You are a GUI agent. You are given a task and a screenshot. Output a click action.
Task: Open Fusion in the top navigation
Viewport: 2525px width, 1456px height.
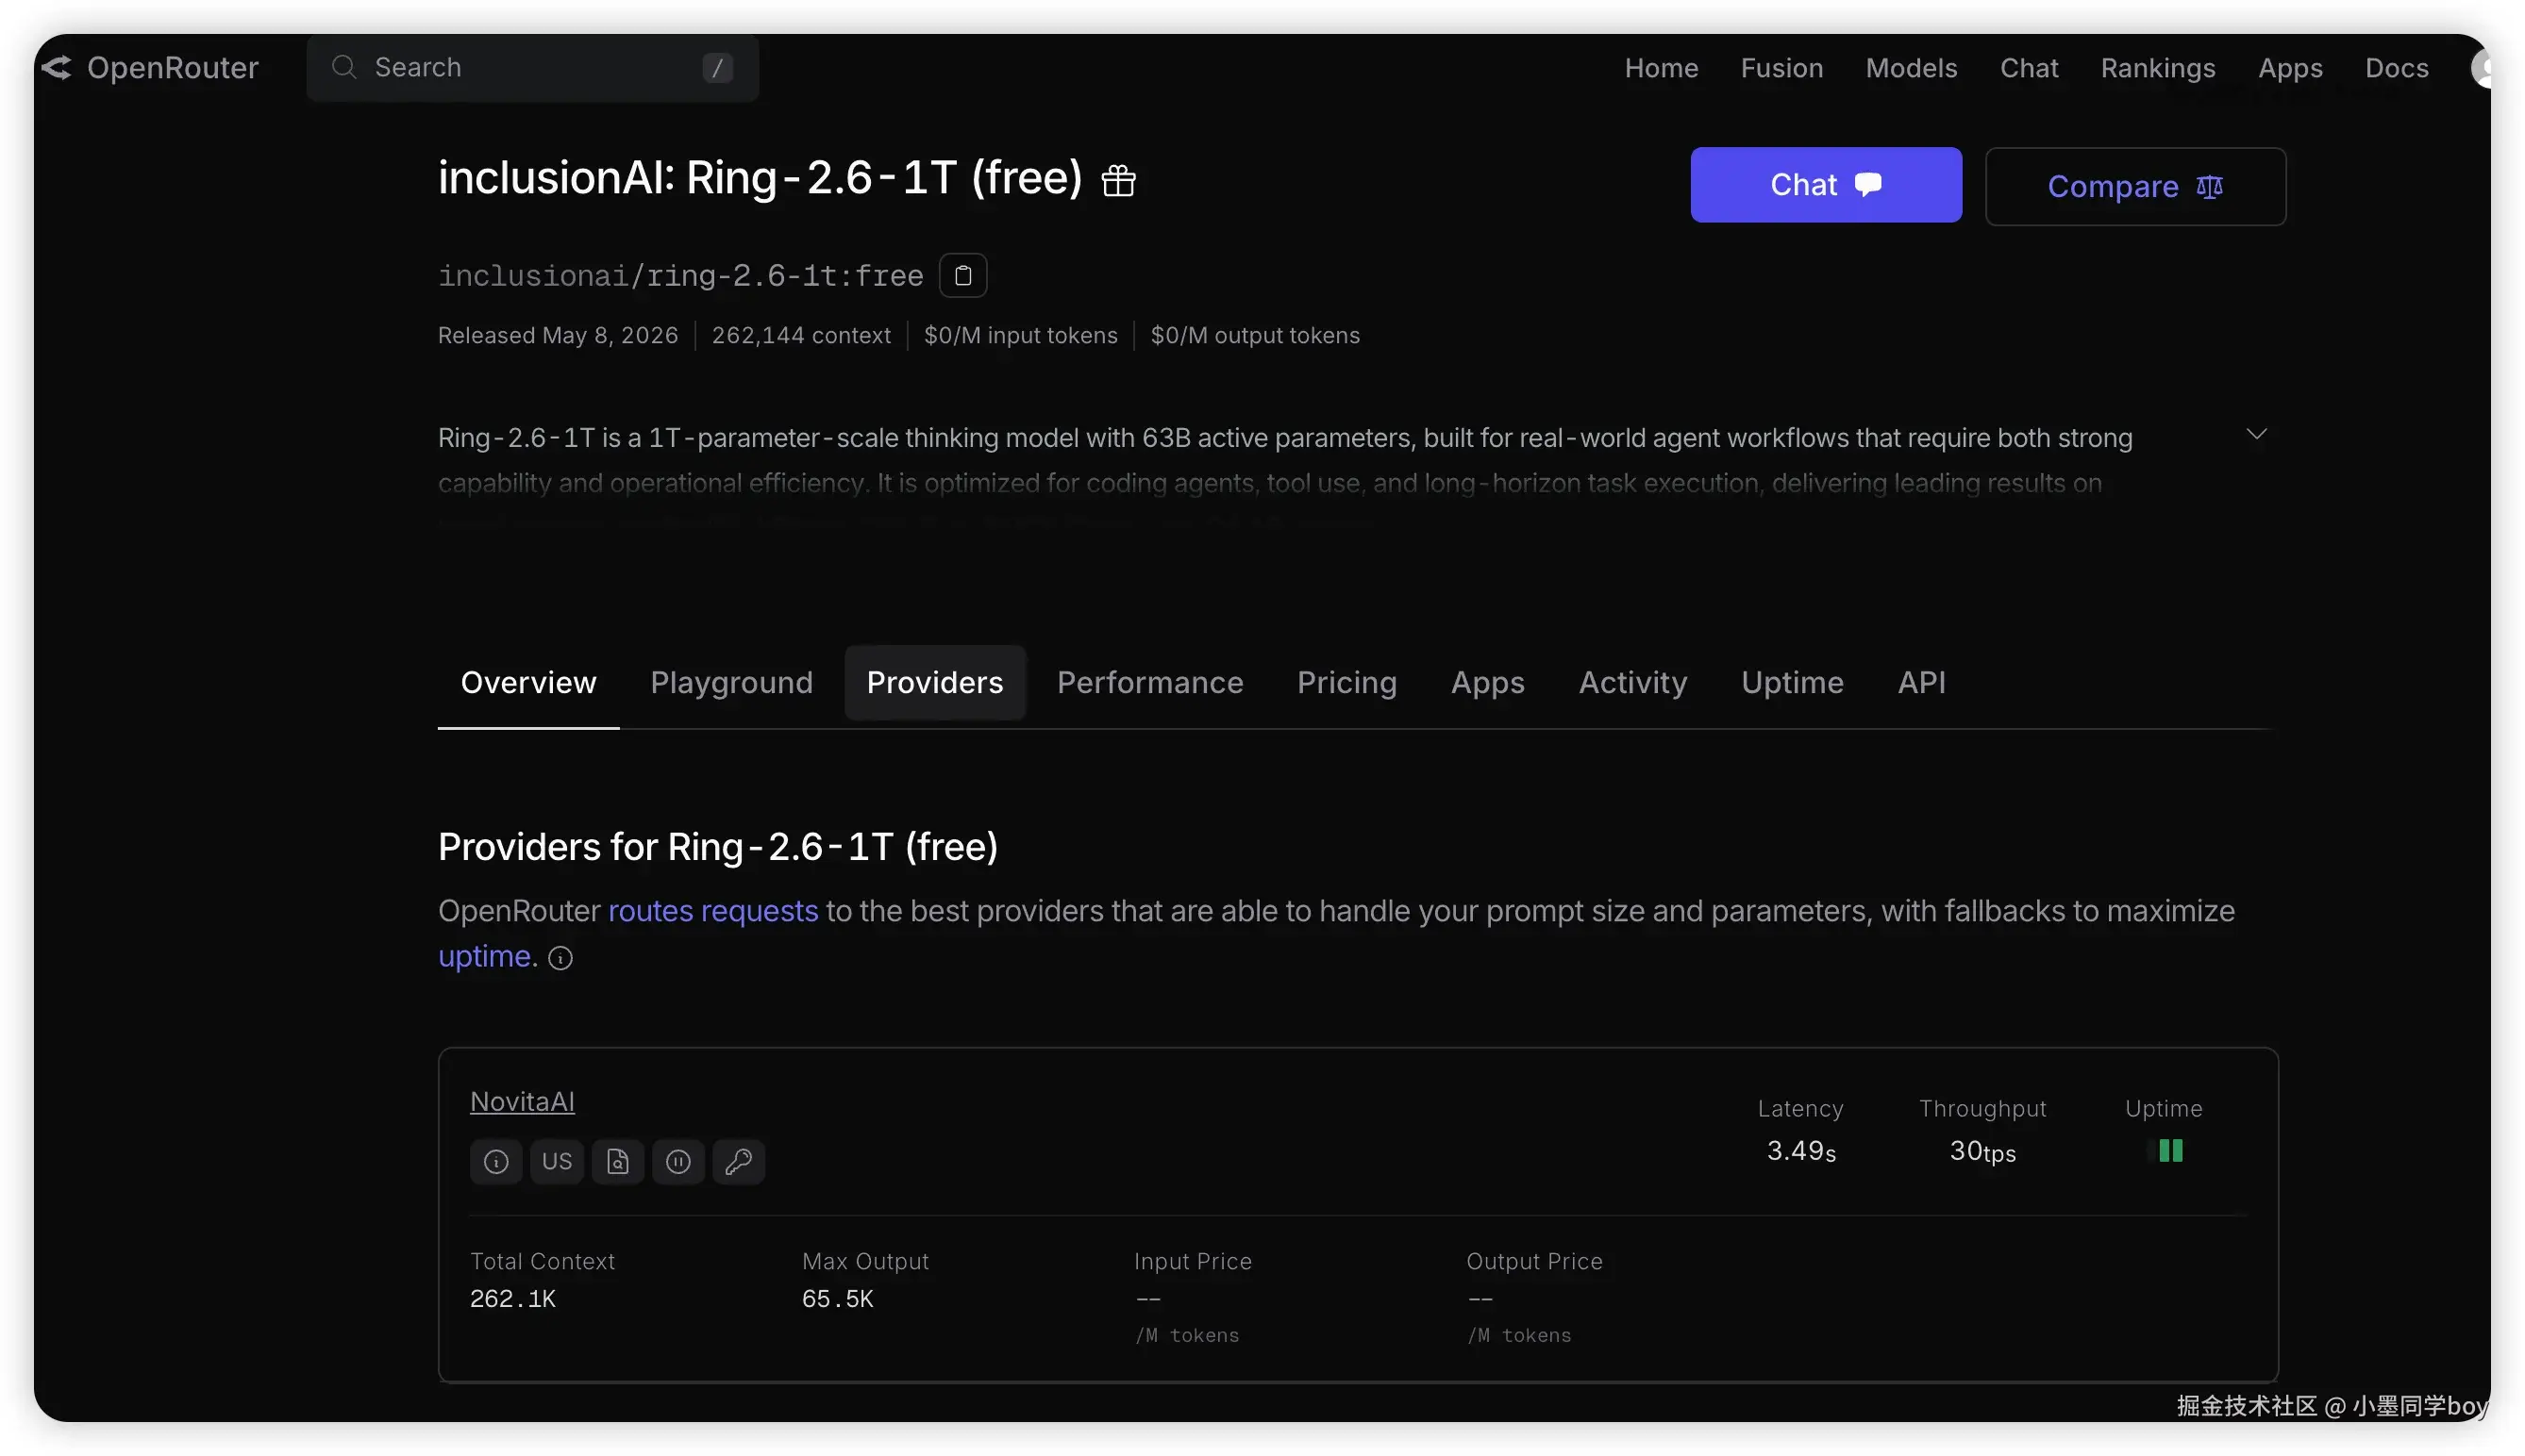(x=1781, y=68)
